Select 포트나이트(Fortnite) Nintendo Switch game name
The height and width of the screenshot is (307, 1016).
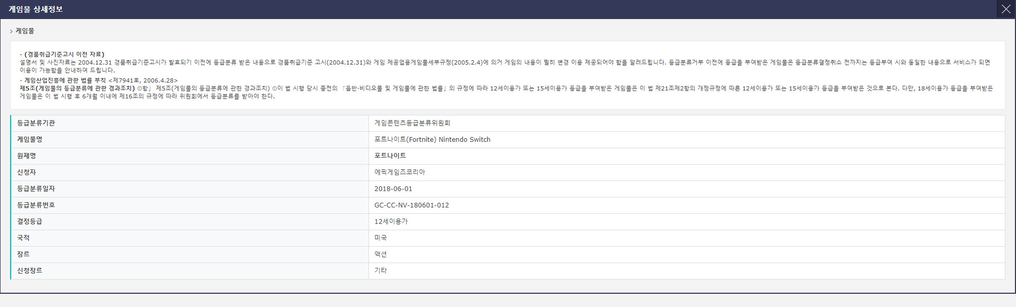tap(432, 139)
